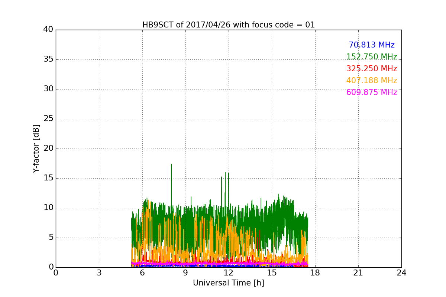This screenshot has height=297, width=446.
Task: Click the x-axis tick label 12
Action: 229,273
